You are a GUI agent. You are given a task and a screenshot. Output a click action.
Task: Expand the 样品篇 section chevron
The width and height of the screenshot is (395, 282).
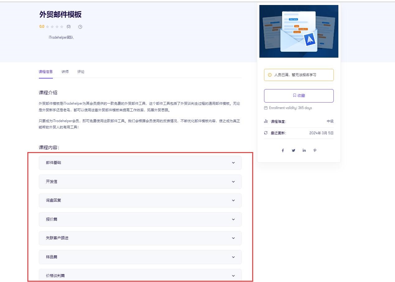point(233,257)
